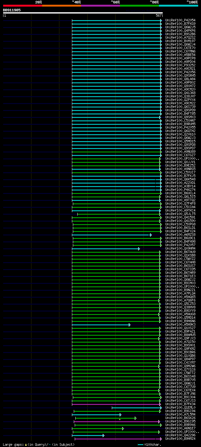Select the UniRef100_Q1KSB8 label
The width and height of the screenshot is (201, 447).
pyautogui.click(x=180, y=256)
